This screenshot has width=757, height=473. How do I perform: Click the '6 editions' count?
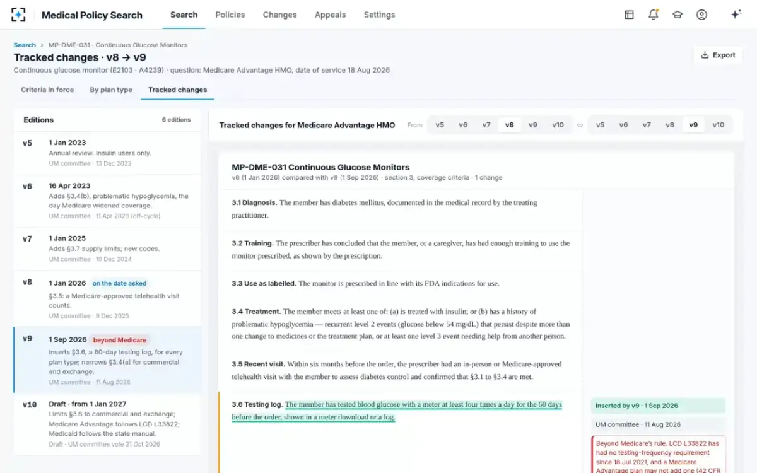tap(176, 120)
